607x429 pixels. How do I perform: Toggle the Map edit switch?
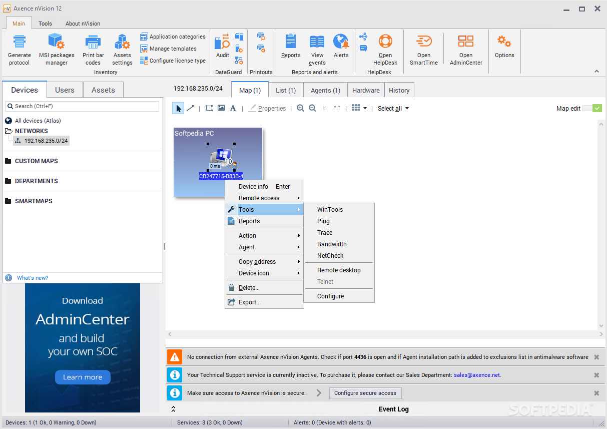[592, 108]
